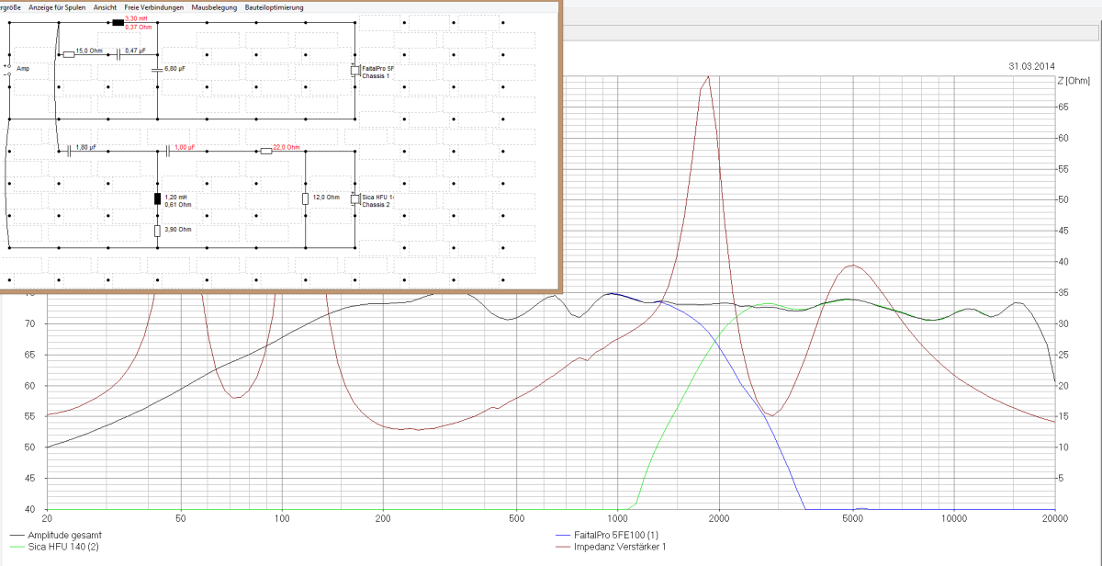The image size is (1102, 566).
Task: Open the Bauteiloptimierung menu
Action: point(275,7)
